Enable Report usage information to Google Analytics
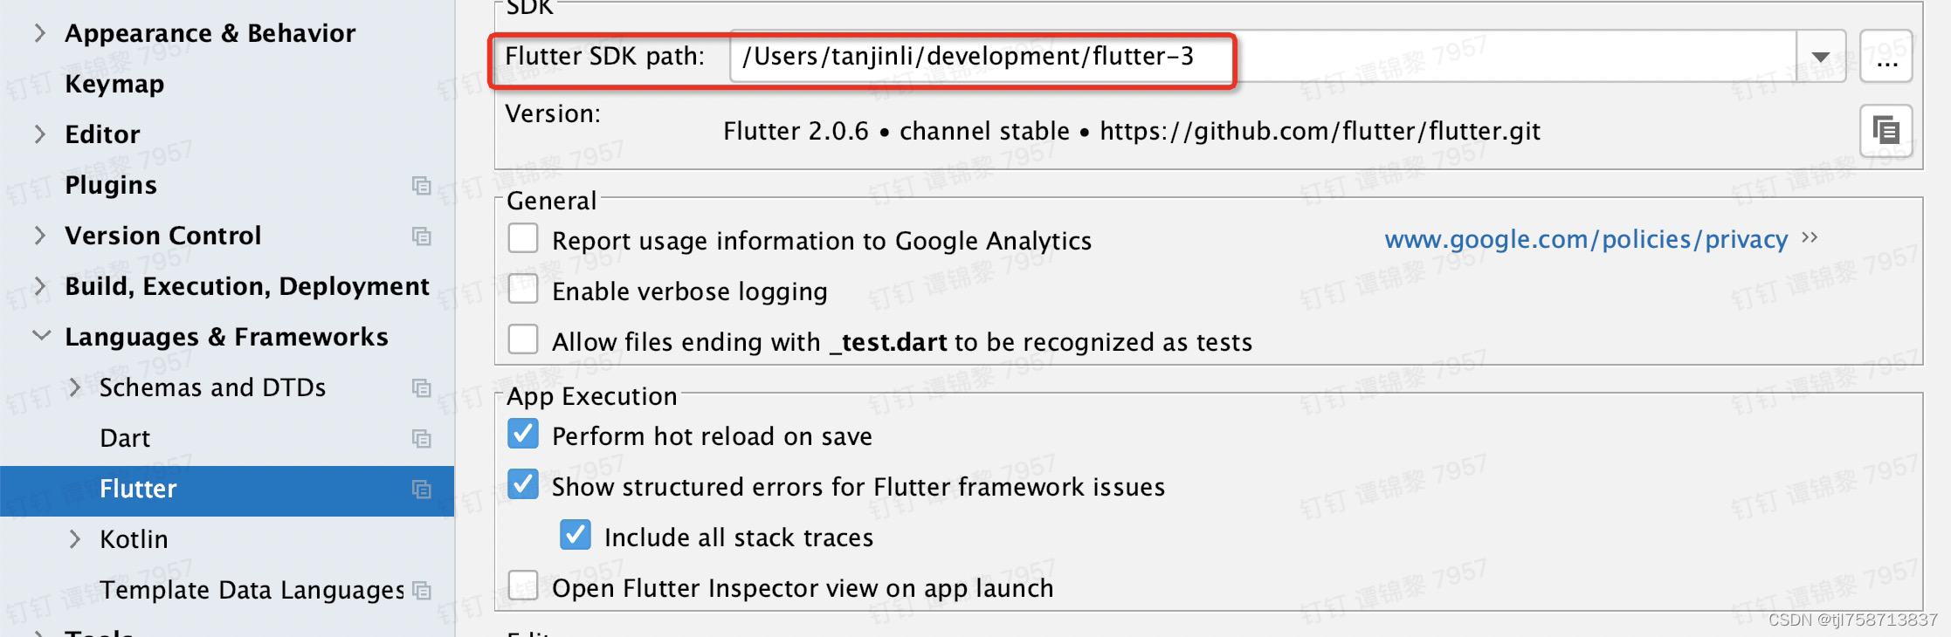 coord(523,238)
